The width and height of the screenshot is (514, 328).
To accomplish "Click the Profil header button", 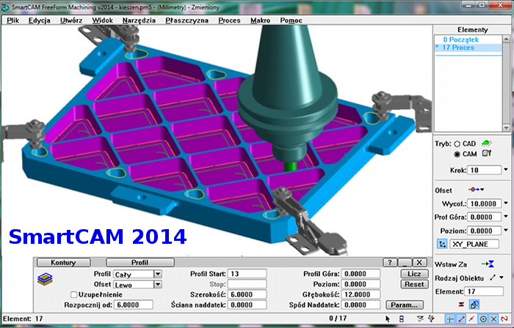I will [140, 262].
